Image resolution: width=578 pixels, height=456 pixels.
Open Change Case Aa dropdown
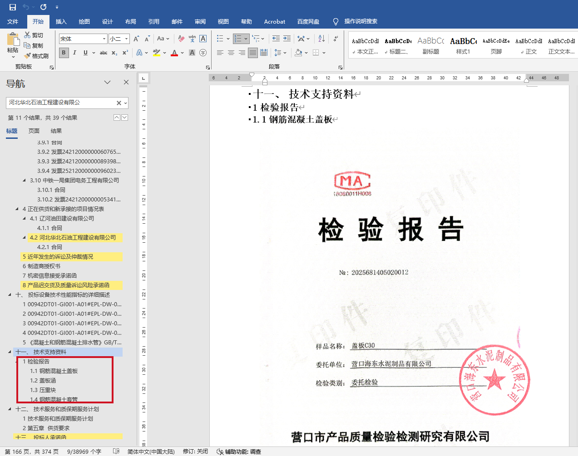163,39
